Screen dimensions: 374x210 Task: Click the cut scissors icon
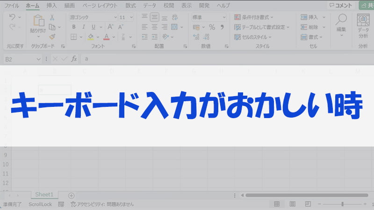pos(52,17)
